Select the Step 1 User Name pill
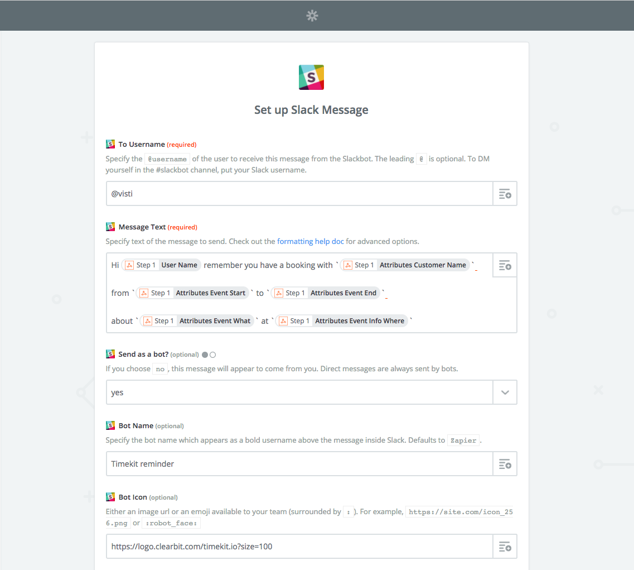634x570 pixels. coord(161,265)
